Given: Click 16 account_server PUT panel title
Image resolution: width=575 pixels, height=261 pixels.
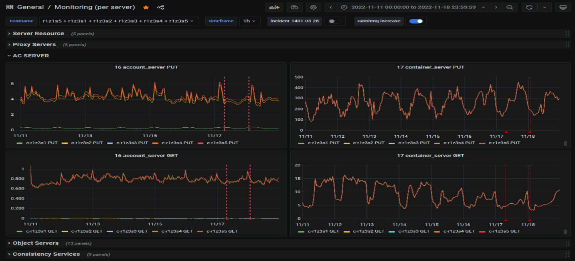Looking at the screenshot, I should [146, 67].
